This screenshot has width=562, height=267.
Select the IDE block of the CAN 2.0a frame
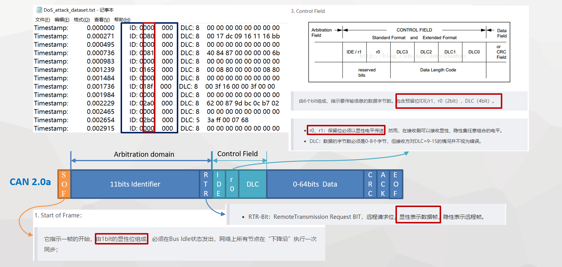click(218, 184)
